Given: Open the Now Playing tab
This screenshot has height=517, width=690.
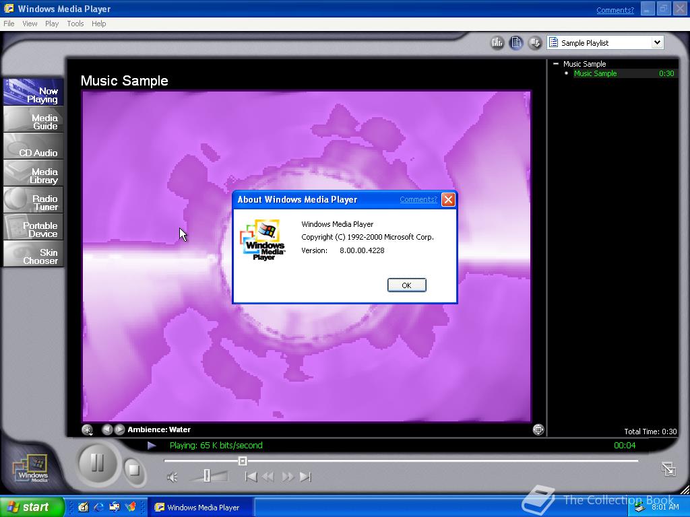Looking at the screenshot, I should [34, 92].
